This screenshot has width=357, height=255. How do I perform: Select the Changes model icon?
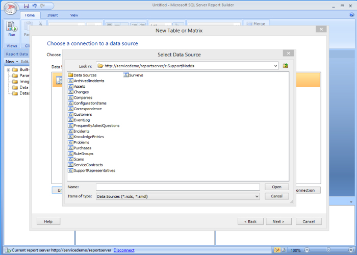[71, 92]
